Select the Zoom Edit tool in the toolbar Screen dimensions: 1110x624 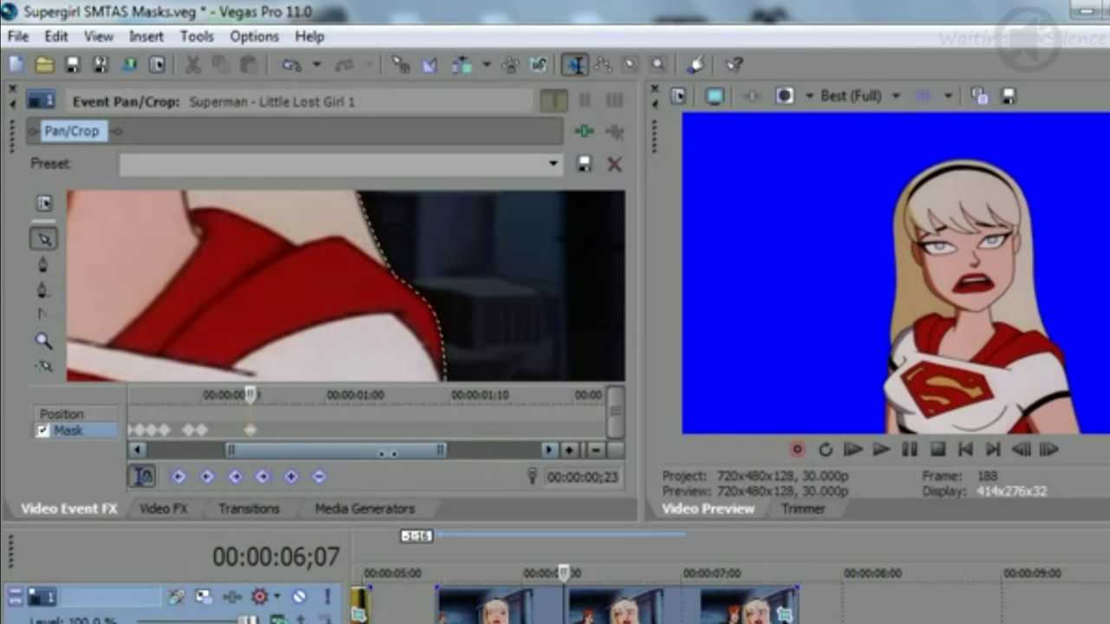point(658,65)
